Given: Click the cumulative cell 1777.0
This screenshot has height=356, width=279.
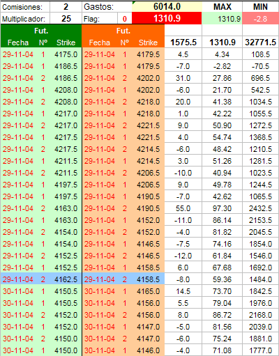Looking at the screenshot, I should pyautogui.click(x=260, y=350).
